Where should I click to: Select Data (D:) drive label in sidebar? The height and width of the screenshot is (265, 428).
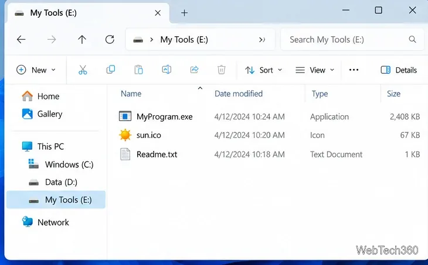tap(61, 182)
